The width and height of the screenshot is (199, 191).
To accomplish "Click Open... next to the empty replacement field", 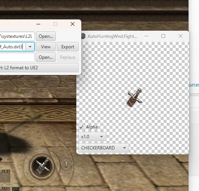I will coord(46,57).
